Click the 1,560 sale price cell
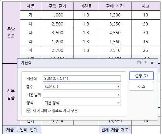 [x=115, y=42]
